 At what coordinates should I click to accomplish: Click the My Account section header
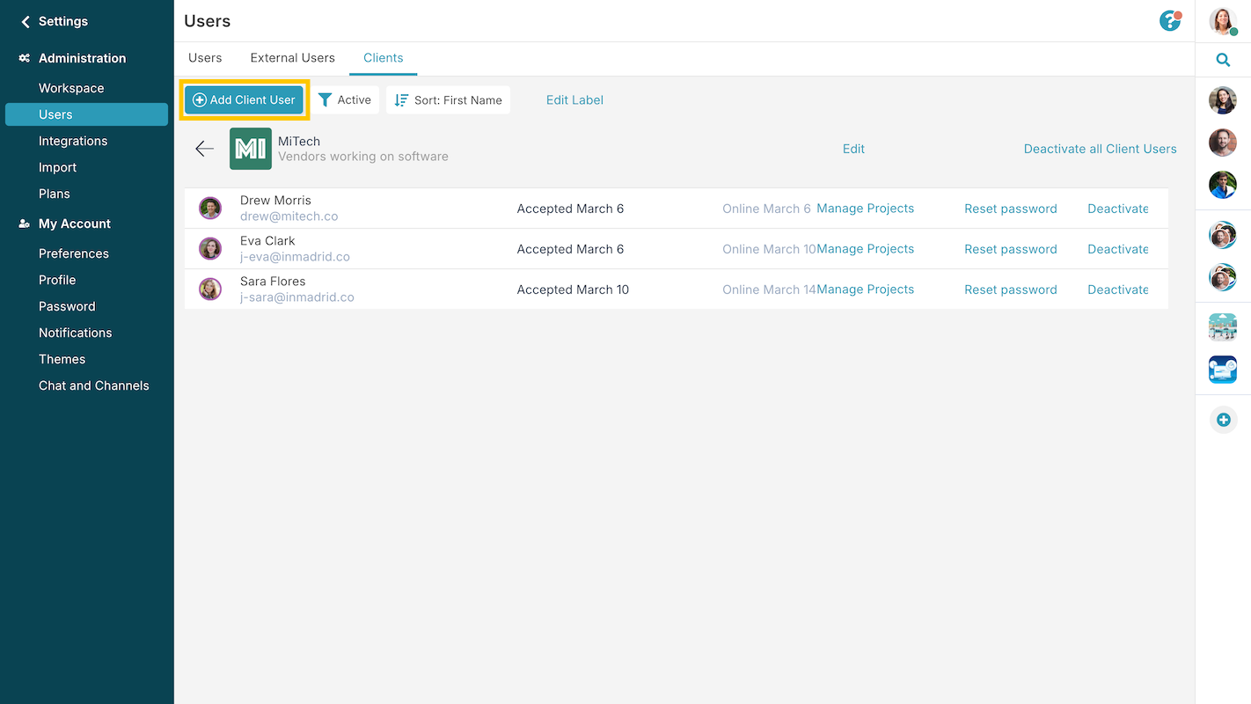pos(75,224)
